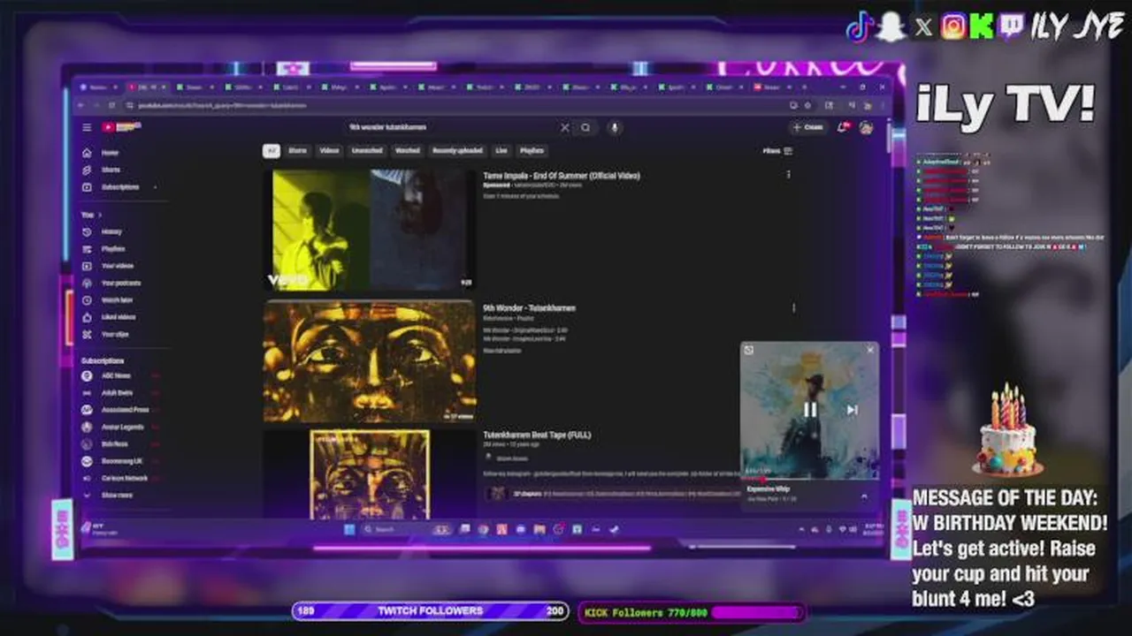Clear the search box with X
1132x636 pixels.
point(565,127)
